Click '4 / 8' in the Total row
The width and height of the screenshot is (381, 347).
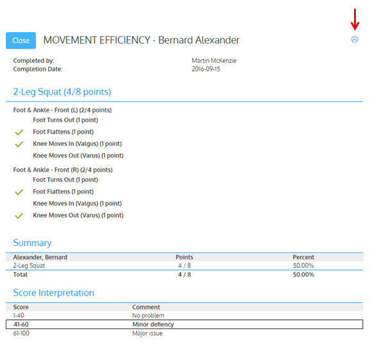click(x=184, y=275)
